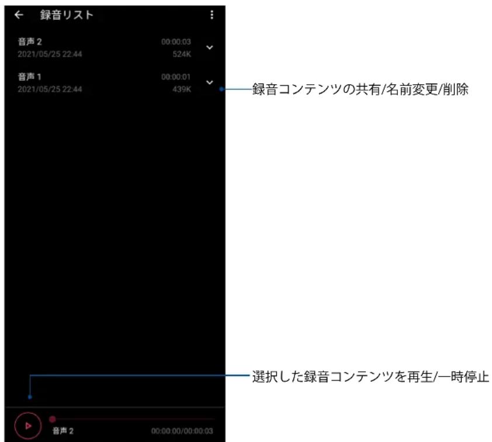Viewport: 492px width, 442px height.
Task: Play the selected recording 音声 2
Action: (28, 426)
